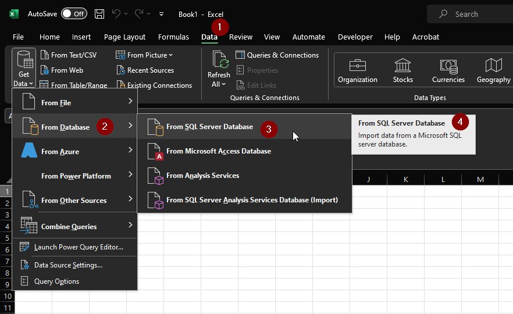Open the Acrobat tab
This screenshot has height=314, width=513.
pyautogui.click(x=426, y=37)
